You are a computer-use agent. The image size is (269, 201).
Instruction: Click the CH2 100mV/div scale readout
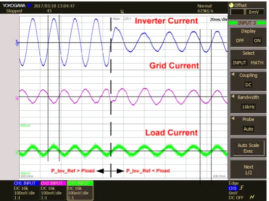[x=51, y=193]
